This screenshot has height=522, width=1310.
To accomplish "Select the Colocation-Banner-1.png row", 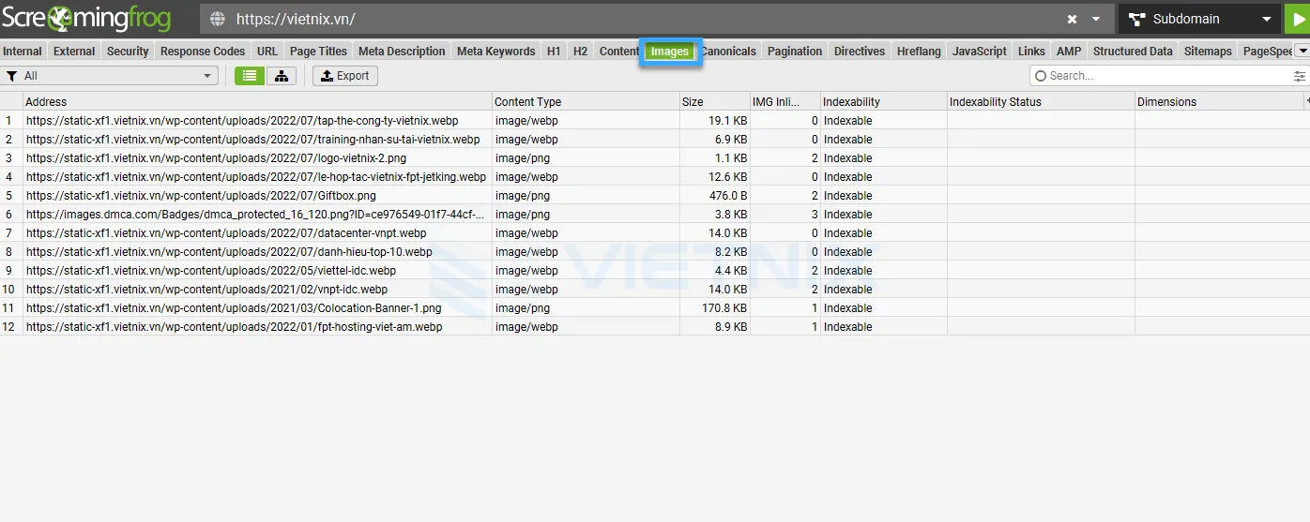I will [233, 308].
